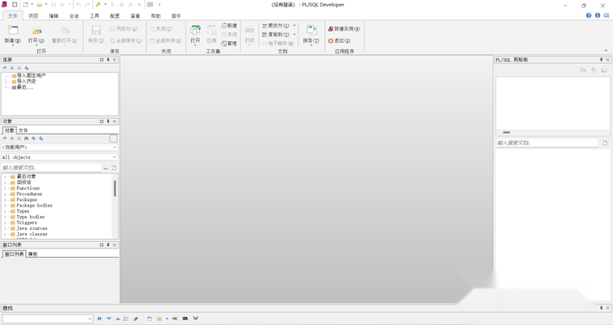Click the 退出 exit button in ribbon
The height and width of the screenshot is (325, 613).
point(340,40)
